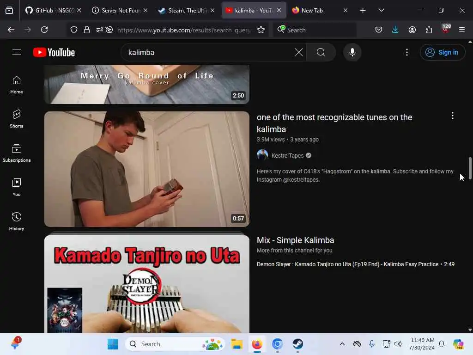Go forward with the browser forward arrow
Image resolution: width=473 pixels, height=355 pixels.
[x=27, y=30]
